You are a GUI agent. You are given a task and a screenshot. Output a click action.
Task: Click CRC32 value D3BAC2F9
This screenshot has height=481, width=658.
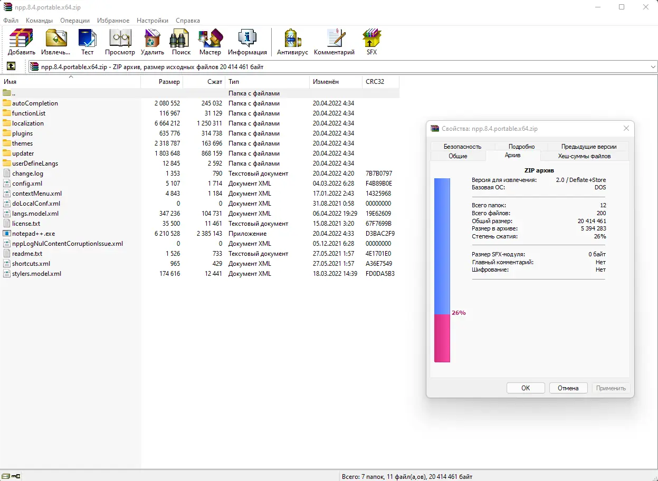click(x=380, y=234)
